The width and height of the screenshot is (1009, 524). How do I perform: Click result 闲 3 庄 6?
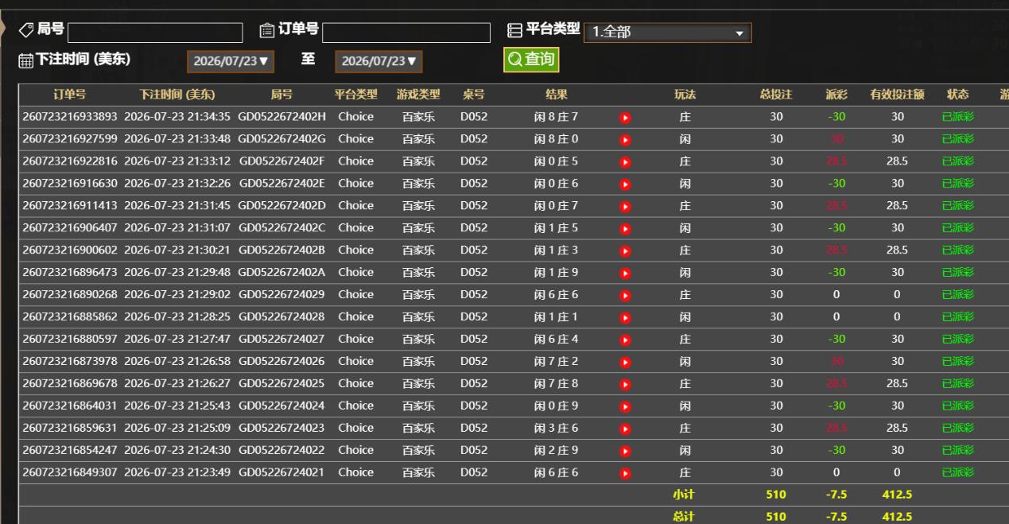(x=557, y=429)
